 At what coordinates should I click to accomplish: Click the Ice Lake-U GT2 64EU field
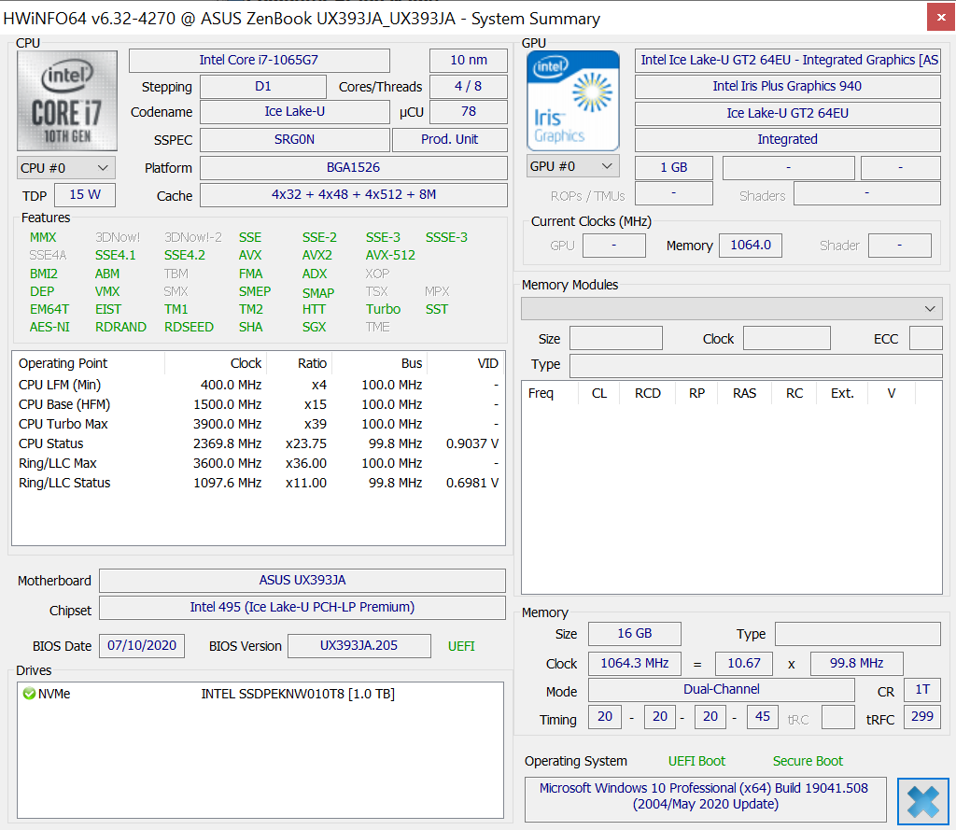788,113
